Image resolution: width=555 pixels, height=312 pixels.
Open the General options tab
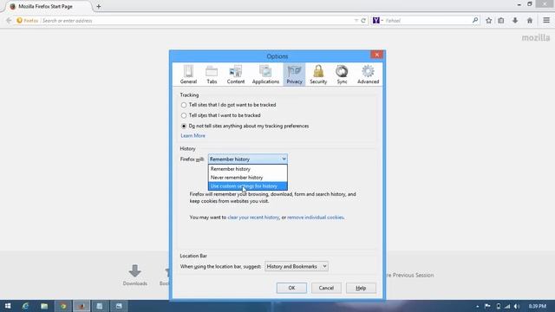pyautogui.click(x=188, y=75)
